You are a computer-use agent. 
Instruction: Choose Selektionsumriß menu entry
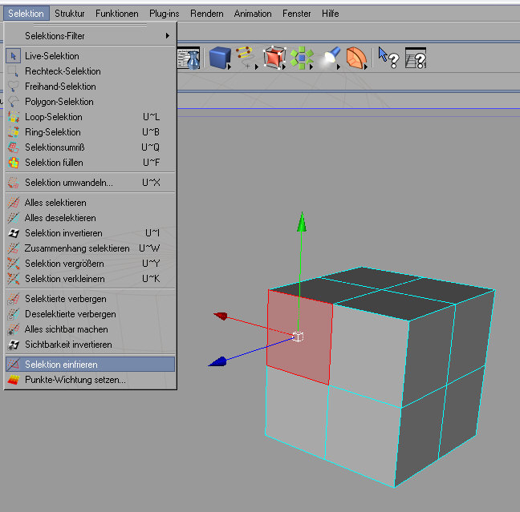[90, 147]
